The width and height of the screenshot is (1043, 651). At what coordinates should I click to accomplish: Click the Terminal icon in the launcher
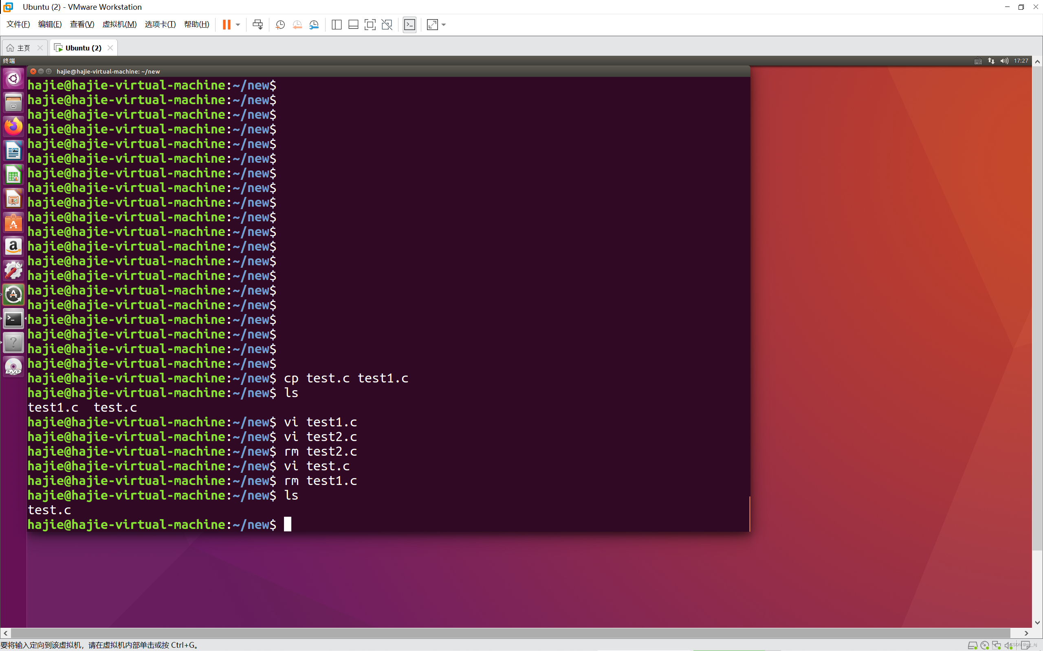point(13,319)
